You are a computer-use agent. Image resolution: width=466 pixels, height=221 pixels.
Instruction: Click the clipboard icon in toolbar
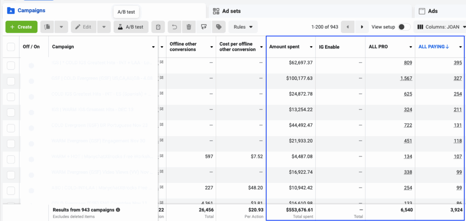[158, 27]
